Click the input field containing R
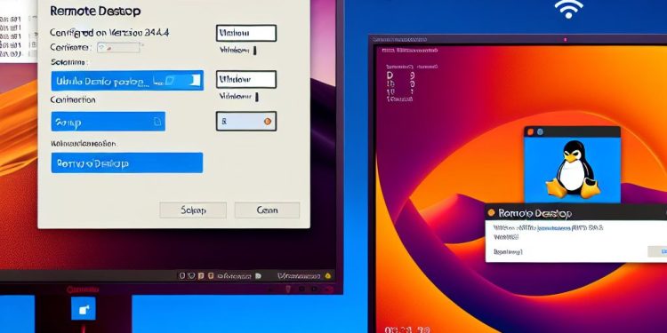The width and height of the screenshot is (667, 333). coord(246,122)
